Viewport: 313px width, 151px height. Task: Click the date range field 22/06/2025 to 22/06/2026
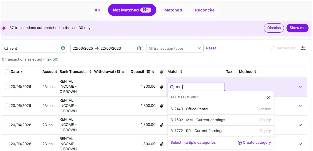click(x=107, y=48)
